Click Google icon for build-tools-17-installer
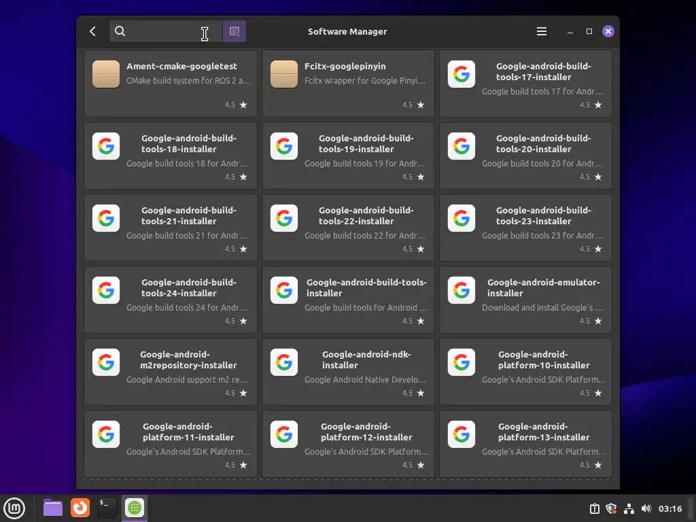The image size is (696, 522). [x=462, y=74]
